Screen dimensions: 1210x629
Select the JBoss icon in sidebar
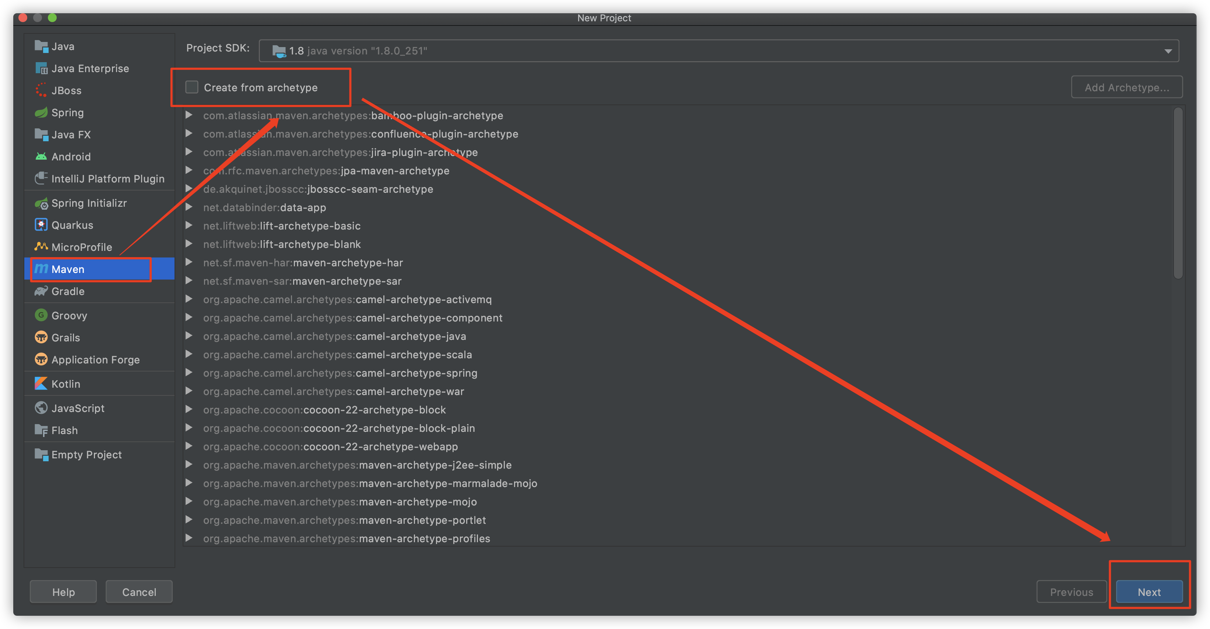tap(41, 90)
